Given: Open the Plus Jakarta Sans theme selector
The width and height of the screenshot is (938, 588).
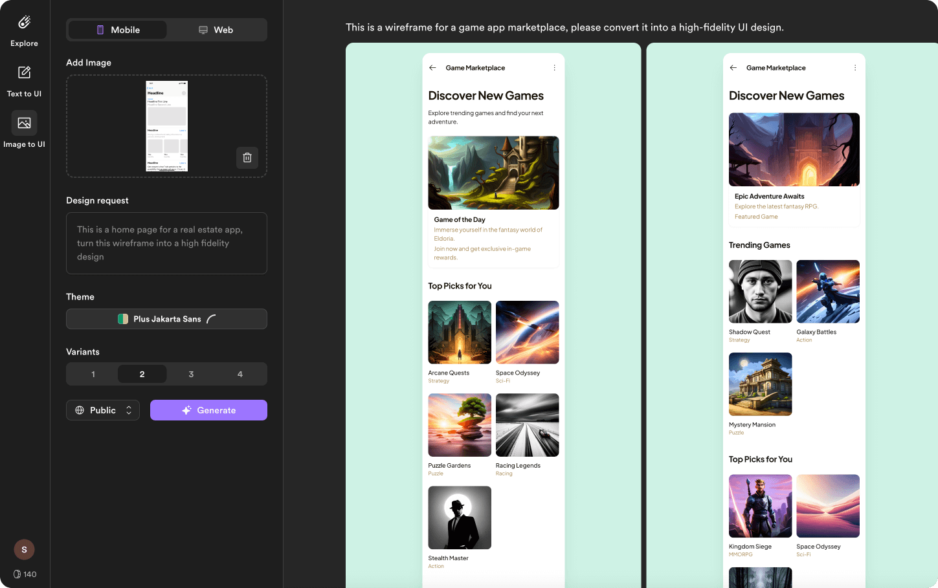Looking at the screenshot, I should 166,319.
